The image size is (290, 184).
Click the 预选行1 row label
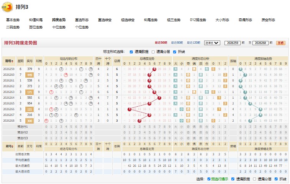[x=23, y=127]
